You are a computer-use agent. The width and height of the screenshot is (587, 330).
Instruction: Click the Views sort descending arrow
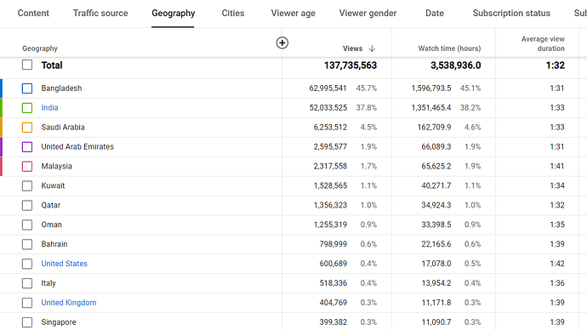[372, 48]
